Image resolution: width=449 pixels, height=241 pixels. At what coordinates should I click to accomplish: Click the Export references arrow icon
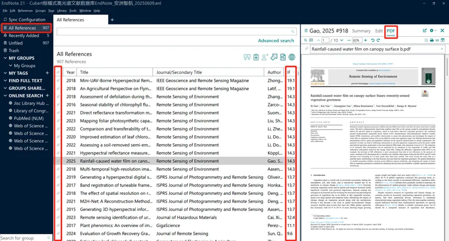274,57
